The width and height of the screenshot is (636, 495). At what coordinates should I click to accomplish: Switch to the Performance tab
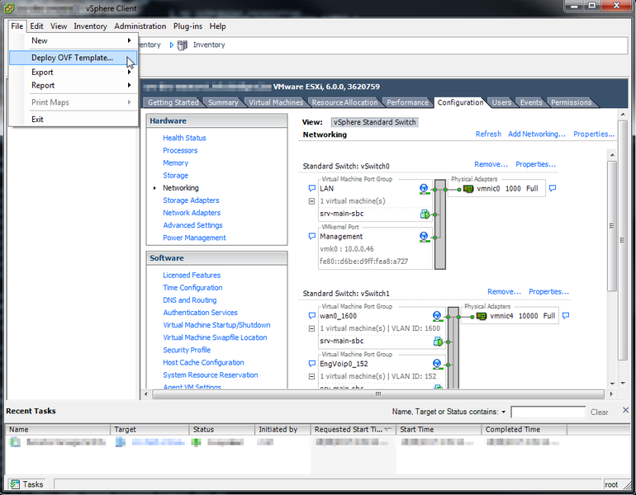(407, 102)
